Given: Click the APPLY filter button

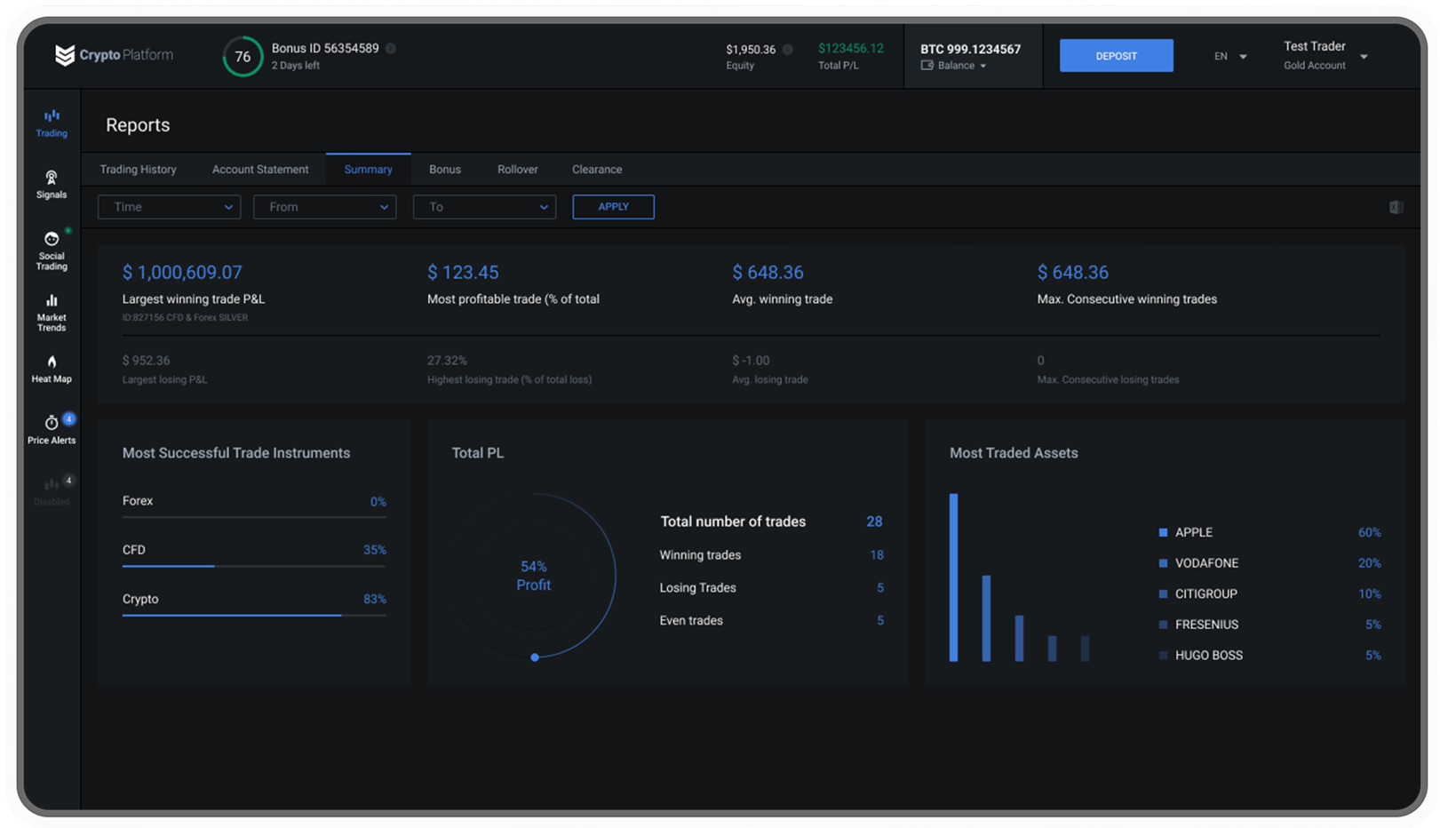Looking at the screenshot, I should pyautogui.click(x=613, y=207).
